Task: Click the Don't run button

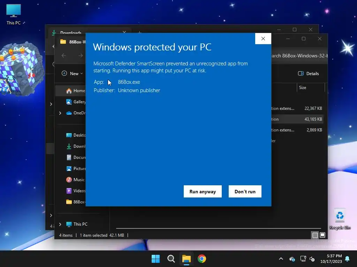Action: [x=245, y=192]
